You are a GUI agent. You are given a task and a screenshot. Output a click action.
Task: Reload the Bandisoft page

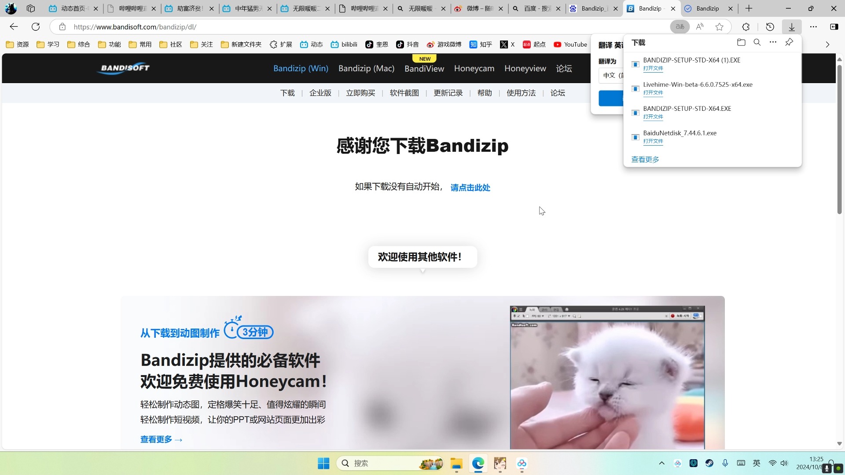pyautogui.click(x=36, y=27)
